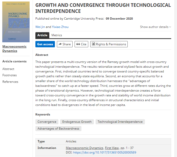
Task: Click the Rights & Permissions document icon
Action: 93,44
